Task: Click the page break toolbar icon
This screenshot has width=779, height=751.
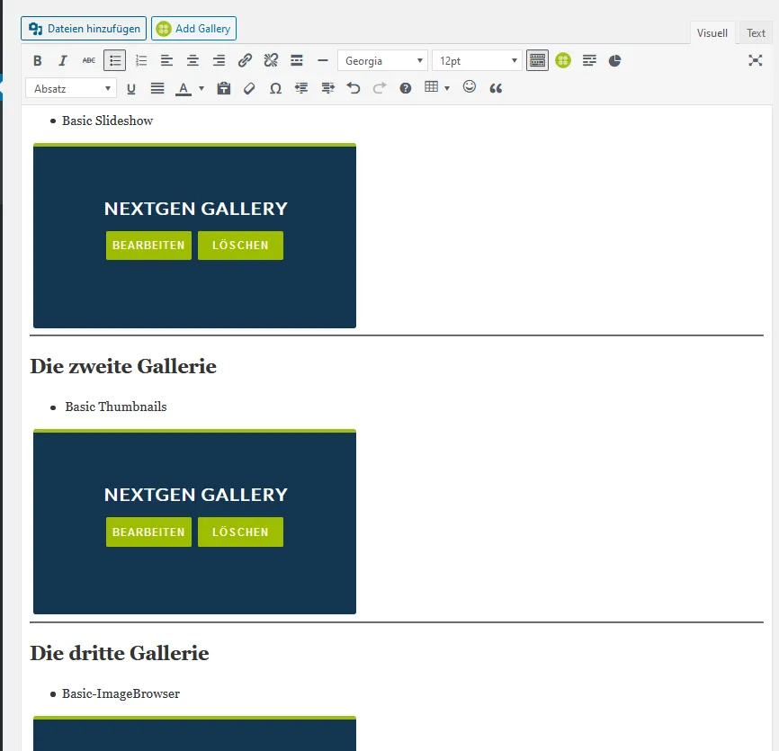Action: coord(589,60)
